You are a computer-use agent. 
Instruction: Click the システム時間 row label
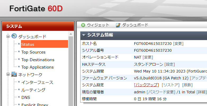pos(93,71)
